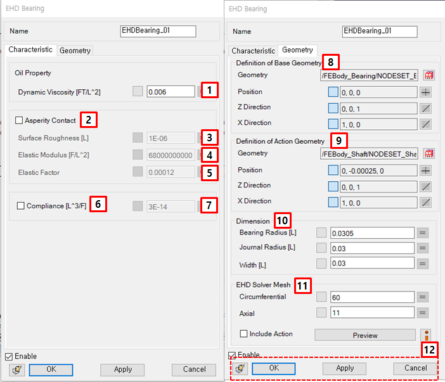
Task: Click direction picker beside base X Direction
Action: pyautogui.click(x=426, y=124)
